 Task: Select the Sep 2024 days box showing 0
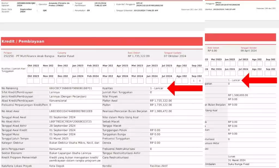tap(200, 81)
